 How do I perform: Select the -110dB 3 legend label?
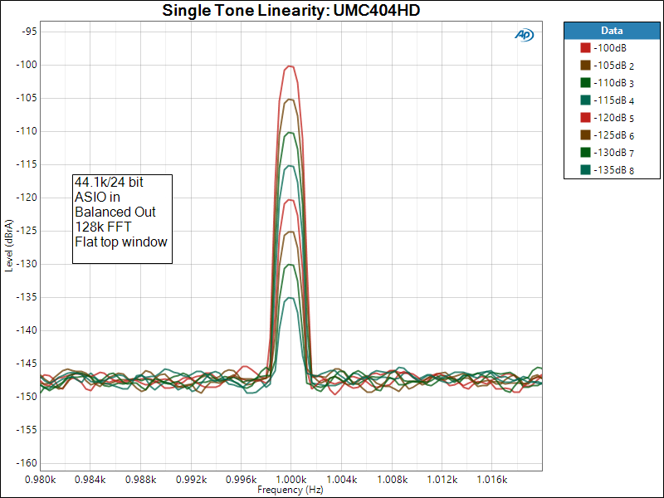(613, 83)
